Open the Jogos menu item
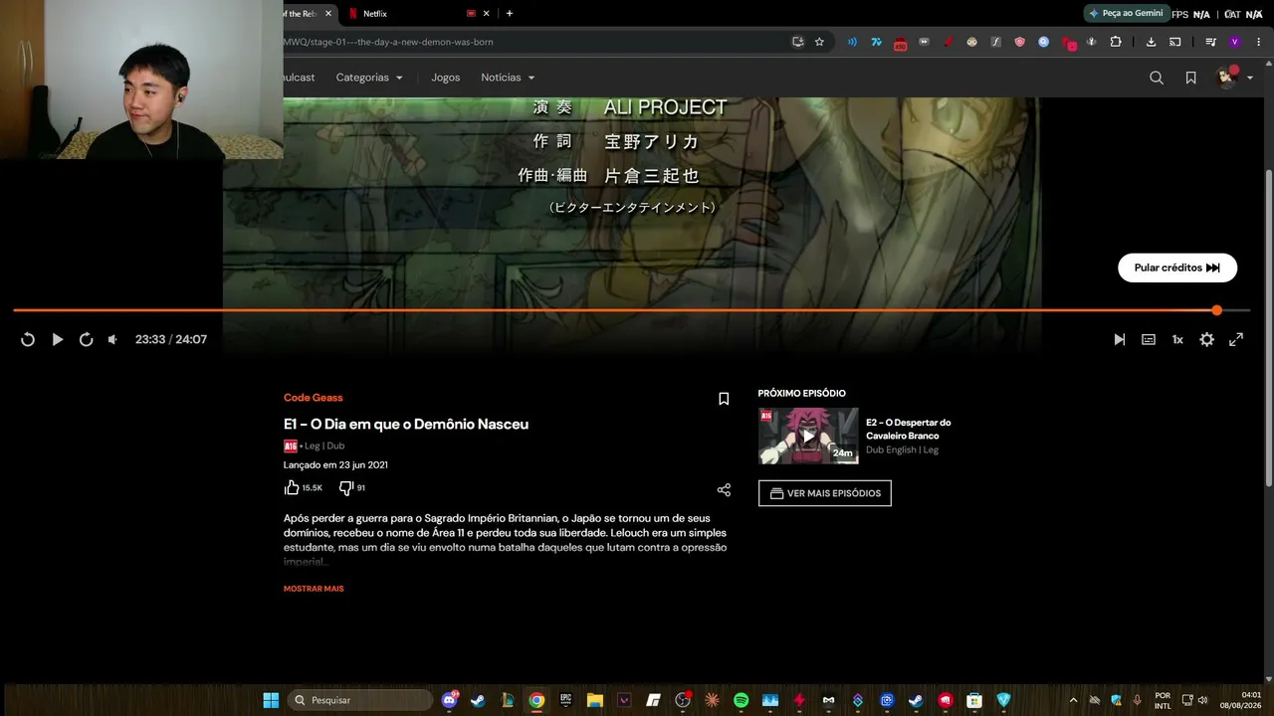Screen dimensions: 1274x716 point(446,78)
